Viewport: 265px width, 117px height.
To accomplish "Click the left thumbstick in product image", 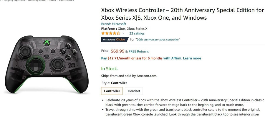I will pyautogui.click(x=25, y=51).
